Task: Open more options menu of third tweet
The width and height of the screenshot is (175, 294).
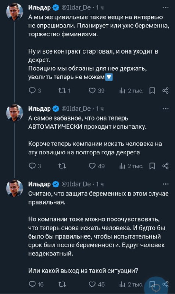Action: click(x=165, y=184)
